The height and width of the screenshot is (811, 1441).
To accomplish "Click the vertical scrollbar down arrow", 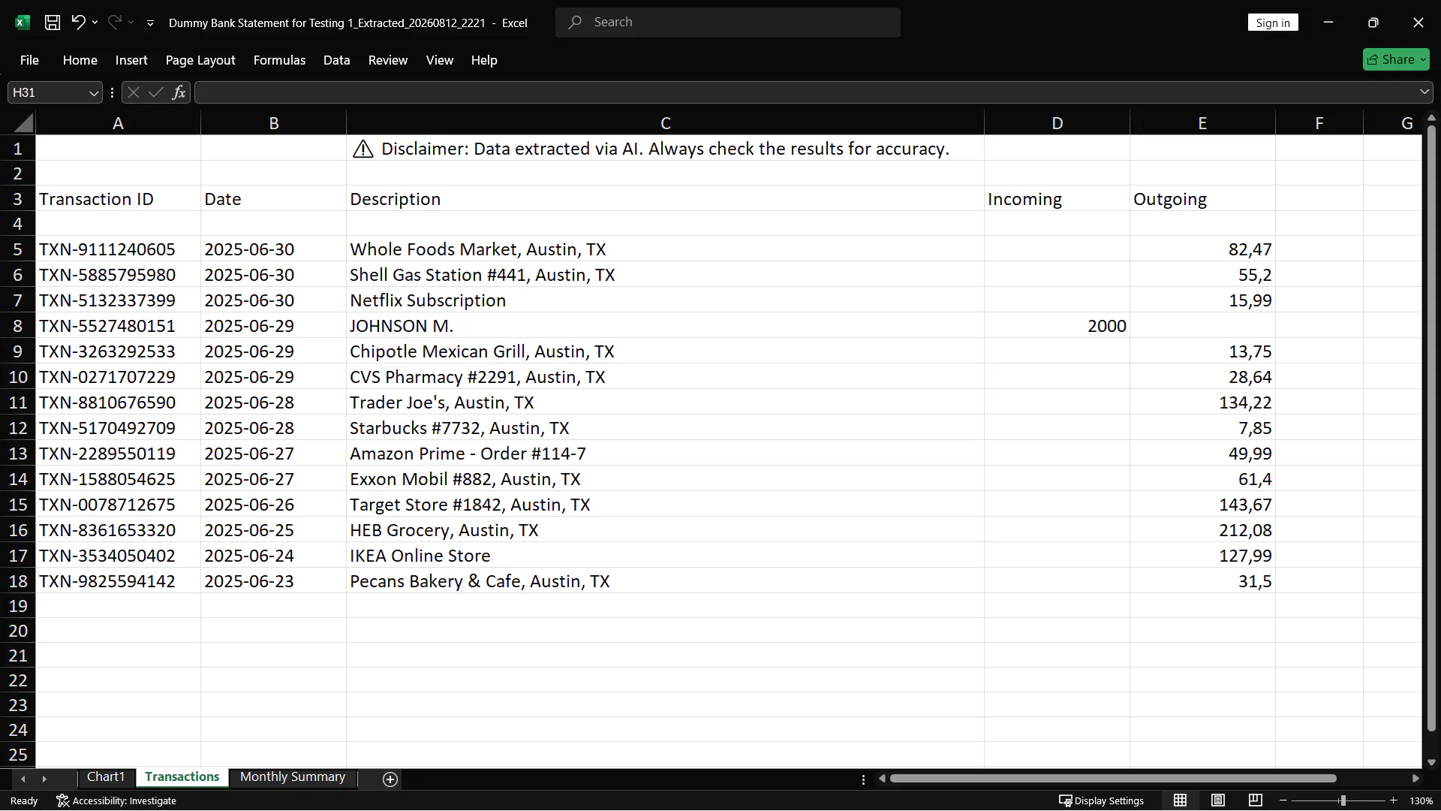I will tap(1431, 762).
